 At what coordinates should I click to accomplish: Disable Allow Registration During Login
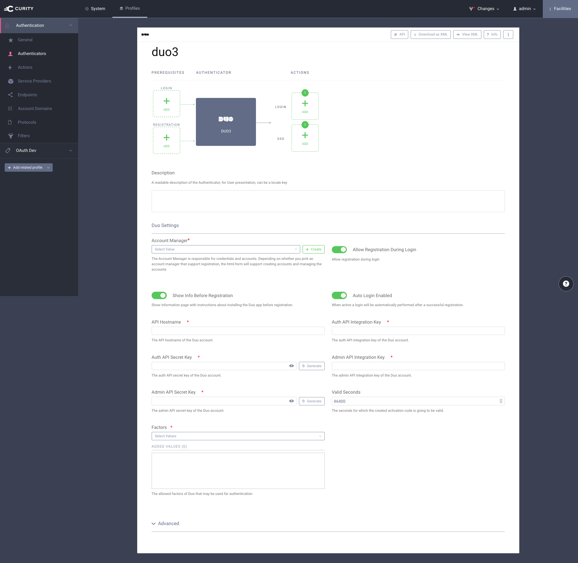tap(339, 249)
